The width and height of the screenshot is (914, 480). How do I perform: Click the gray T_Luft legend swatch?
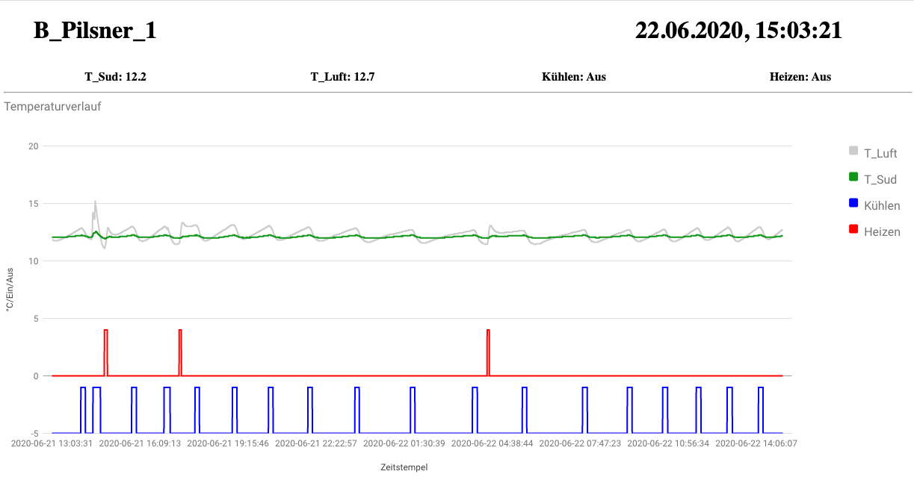pyautogui.click(x=853, y=151)
